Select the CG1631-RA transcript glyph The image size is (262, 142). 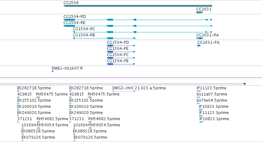(x=200, y=38)
